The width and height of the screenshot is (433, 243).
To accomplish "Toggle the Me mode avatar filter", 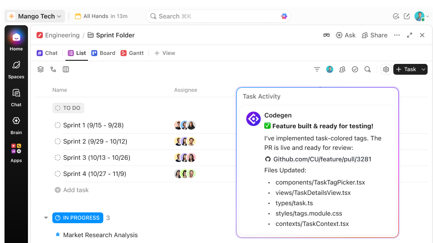I will (329, 69).
